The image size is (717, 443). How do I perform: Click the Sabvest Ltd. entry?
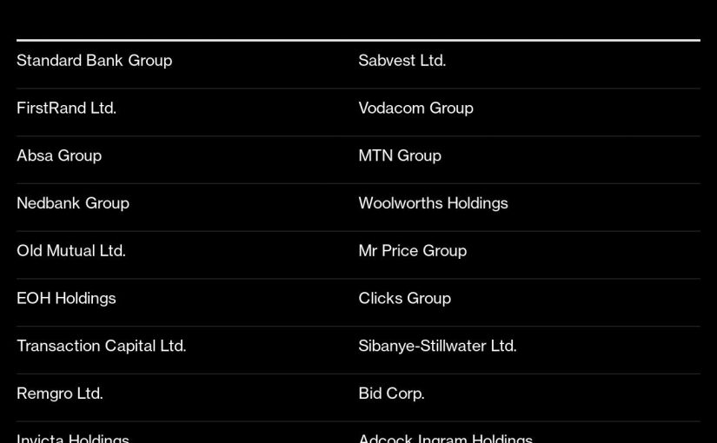pos(402,61)
